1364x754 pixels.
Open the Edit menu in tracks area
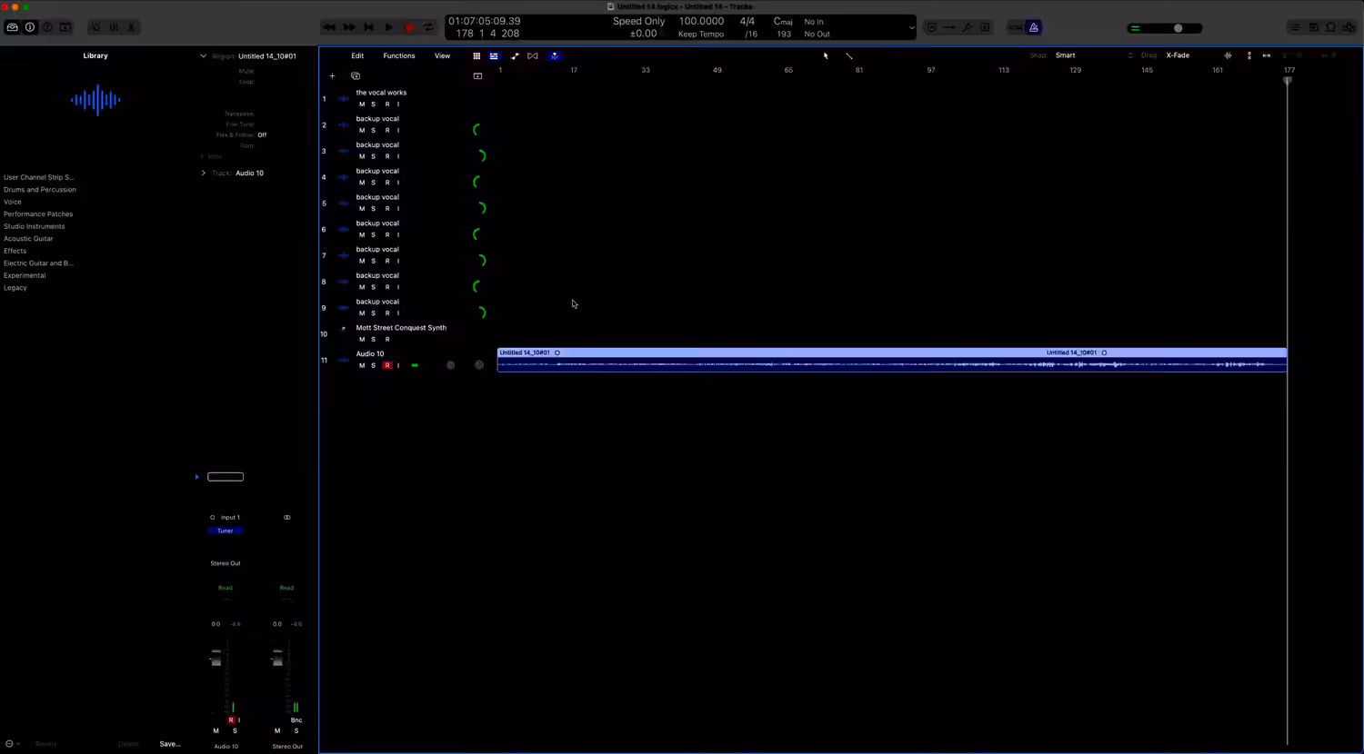pos(357,55)
